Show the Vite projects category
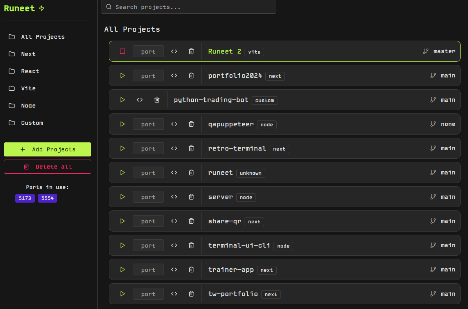This screenshot has width=468, height=309. pyautogui.click(x=28, y=88)
